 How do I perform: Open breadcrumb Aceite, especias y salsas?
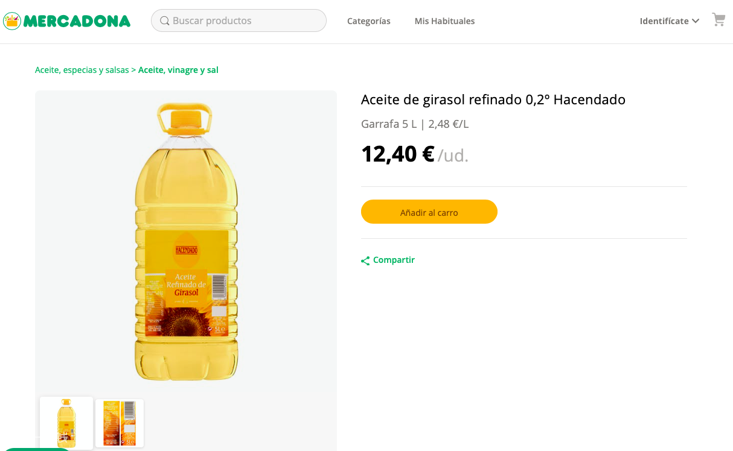click(82, 70)
